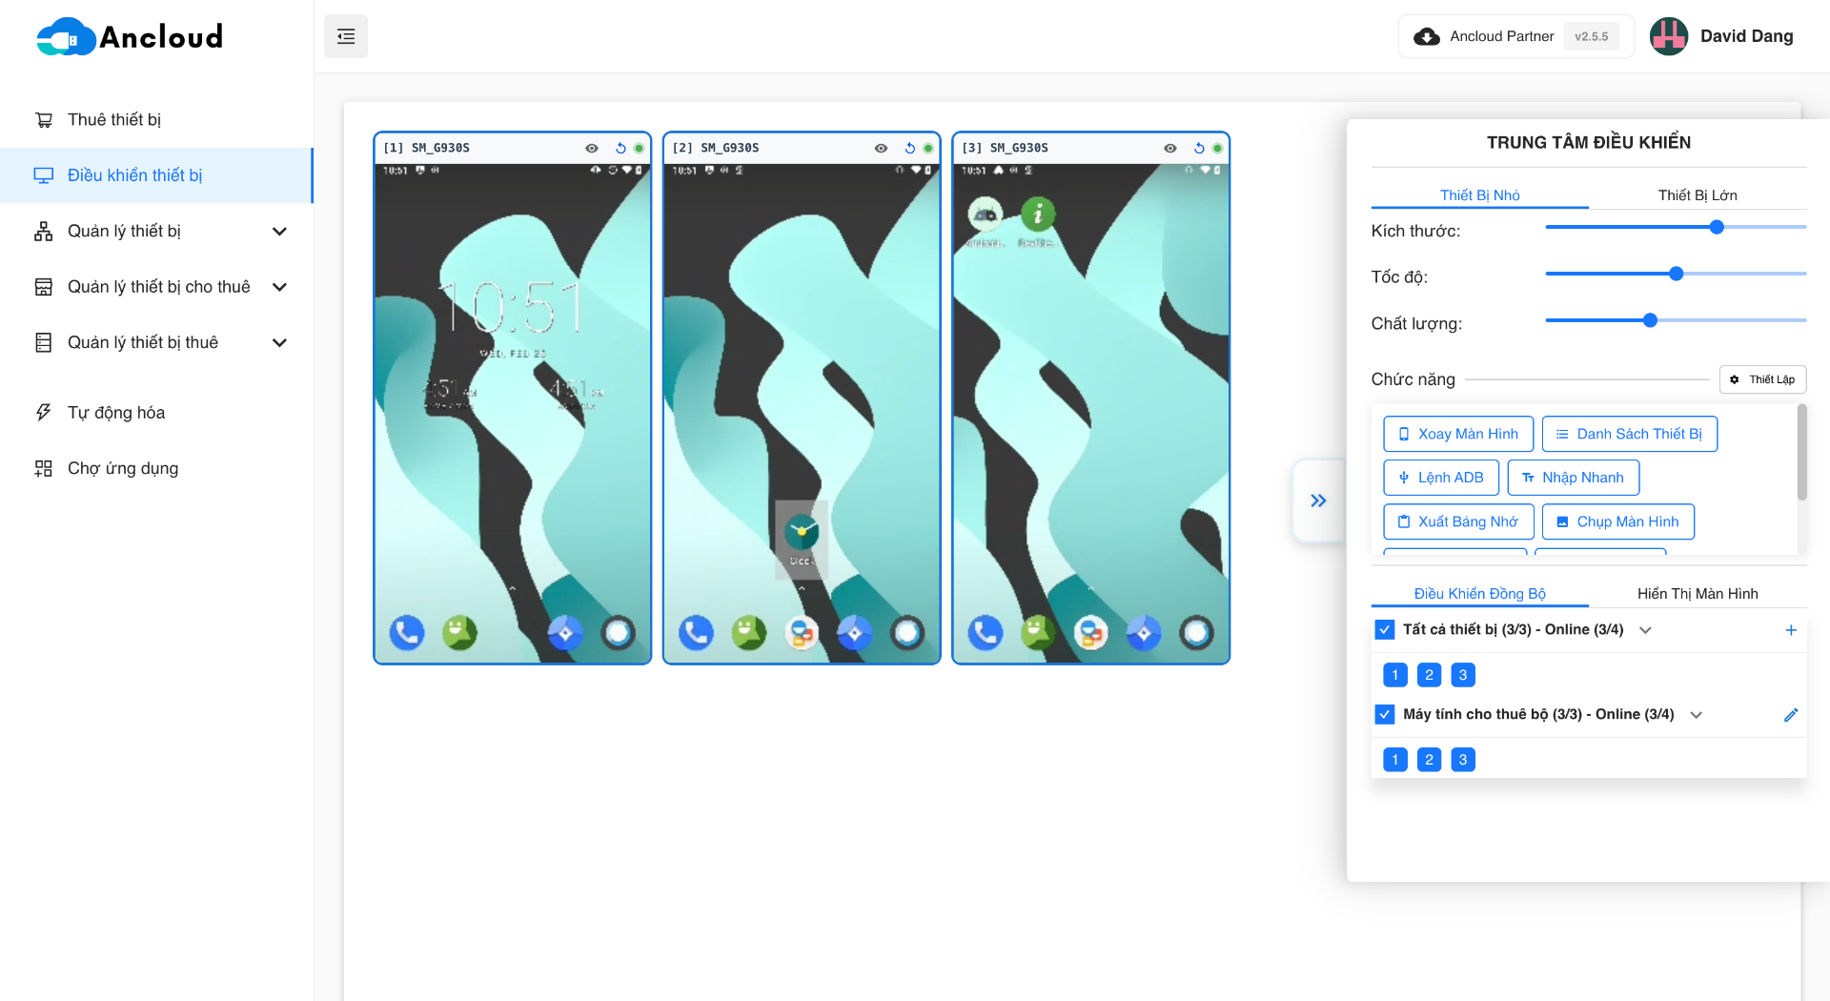
Task: Uncheck 'Máy tính cho thuê bộ' checkbox
Action: (x=1385, y=714)
